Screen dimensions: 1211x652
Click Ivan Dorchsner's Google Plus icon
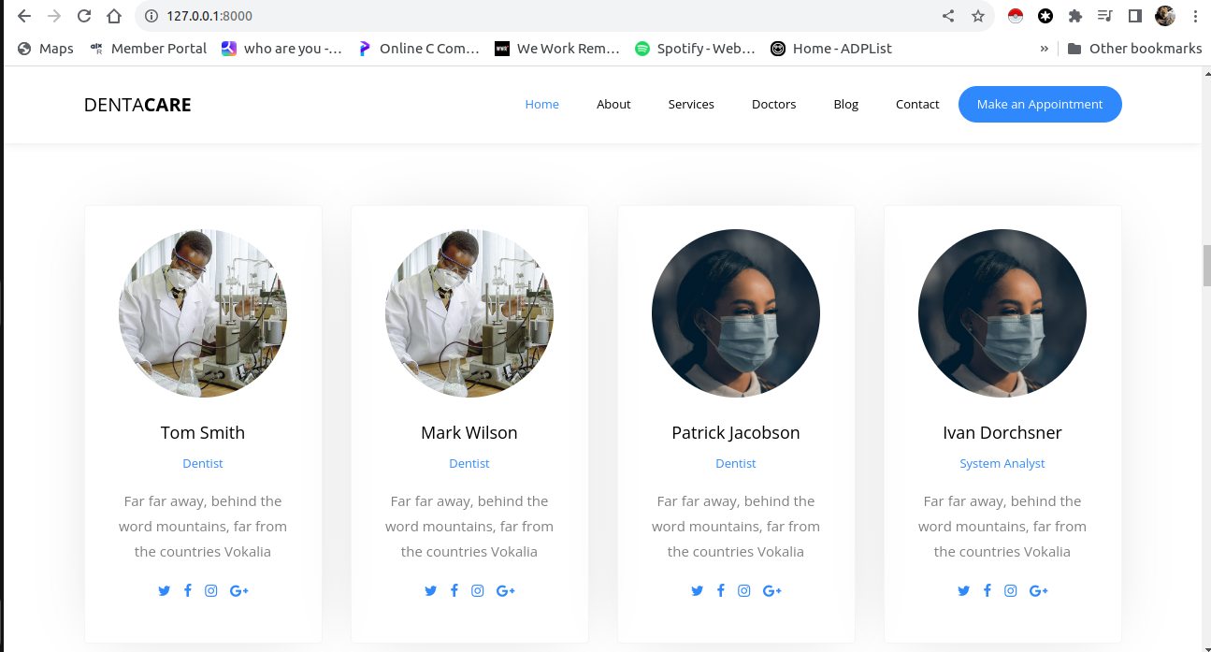coord(1039,591)
